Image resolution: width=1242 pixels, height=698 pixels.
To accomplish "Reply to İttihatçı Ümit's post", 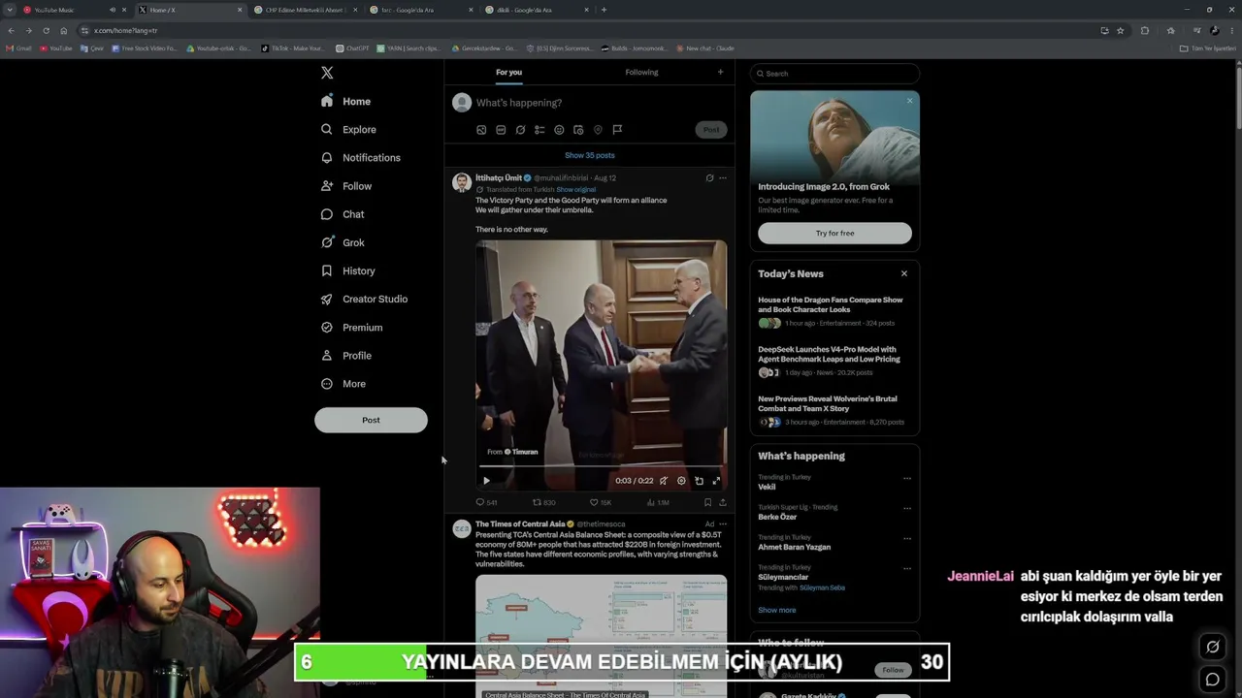I will point(486,502).
